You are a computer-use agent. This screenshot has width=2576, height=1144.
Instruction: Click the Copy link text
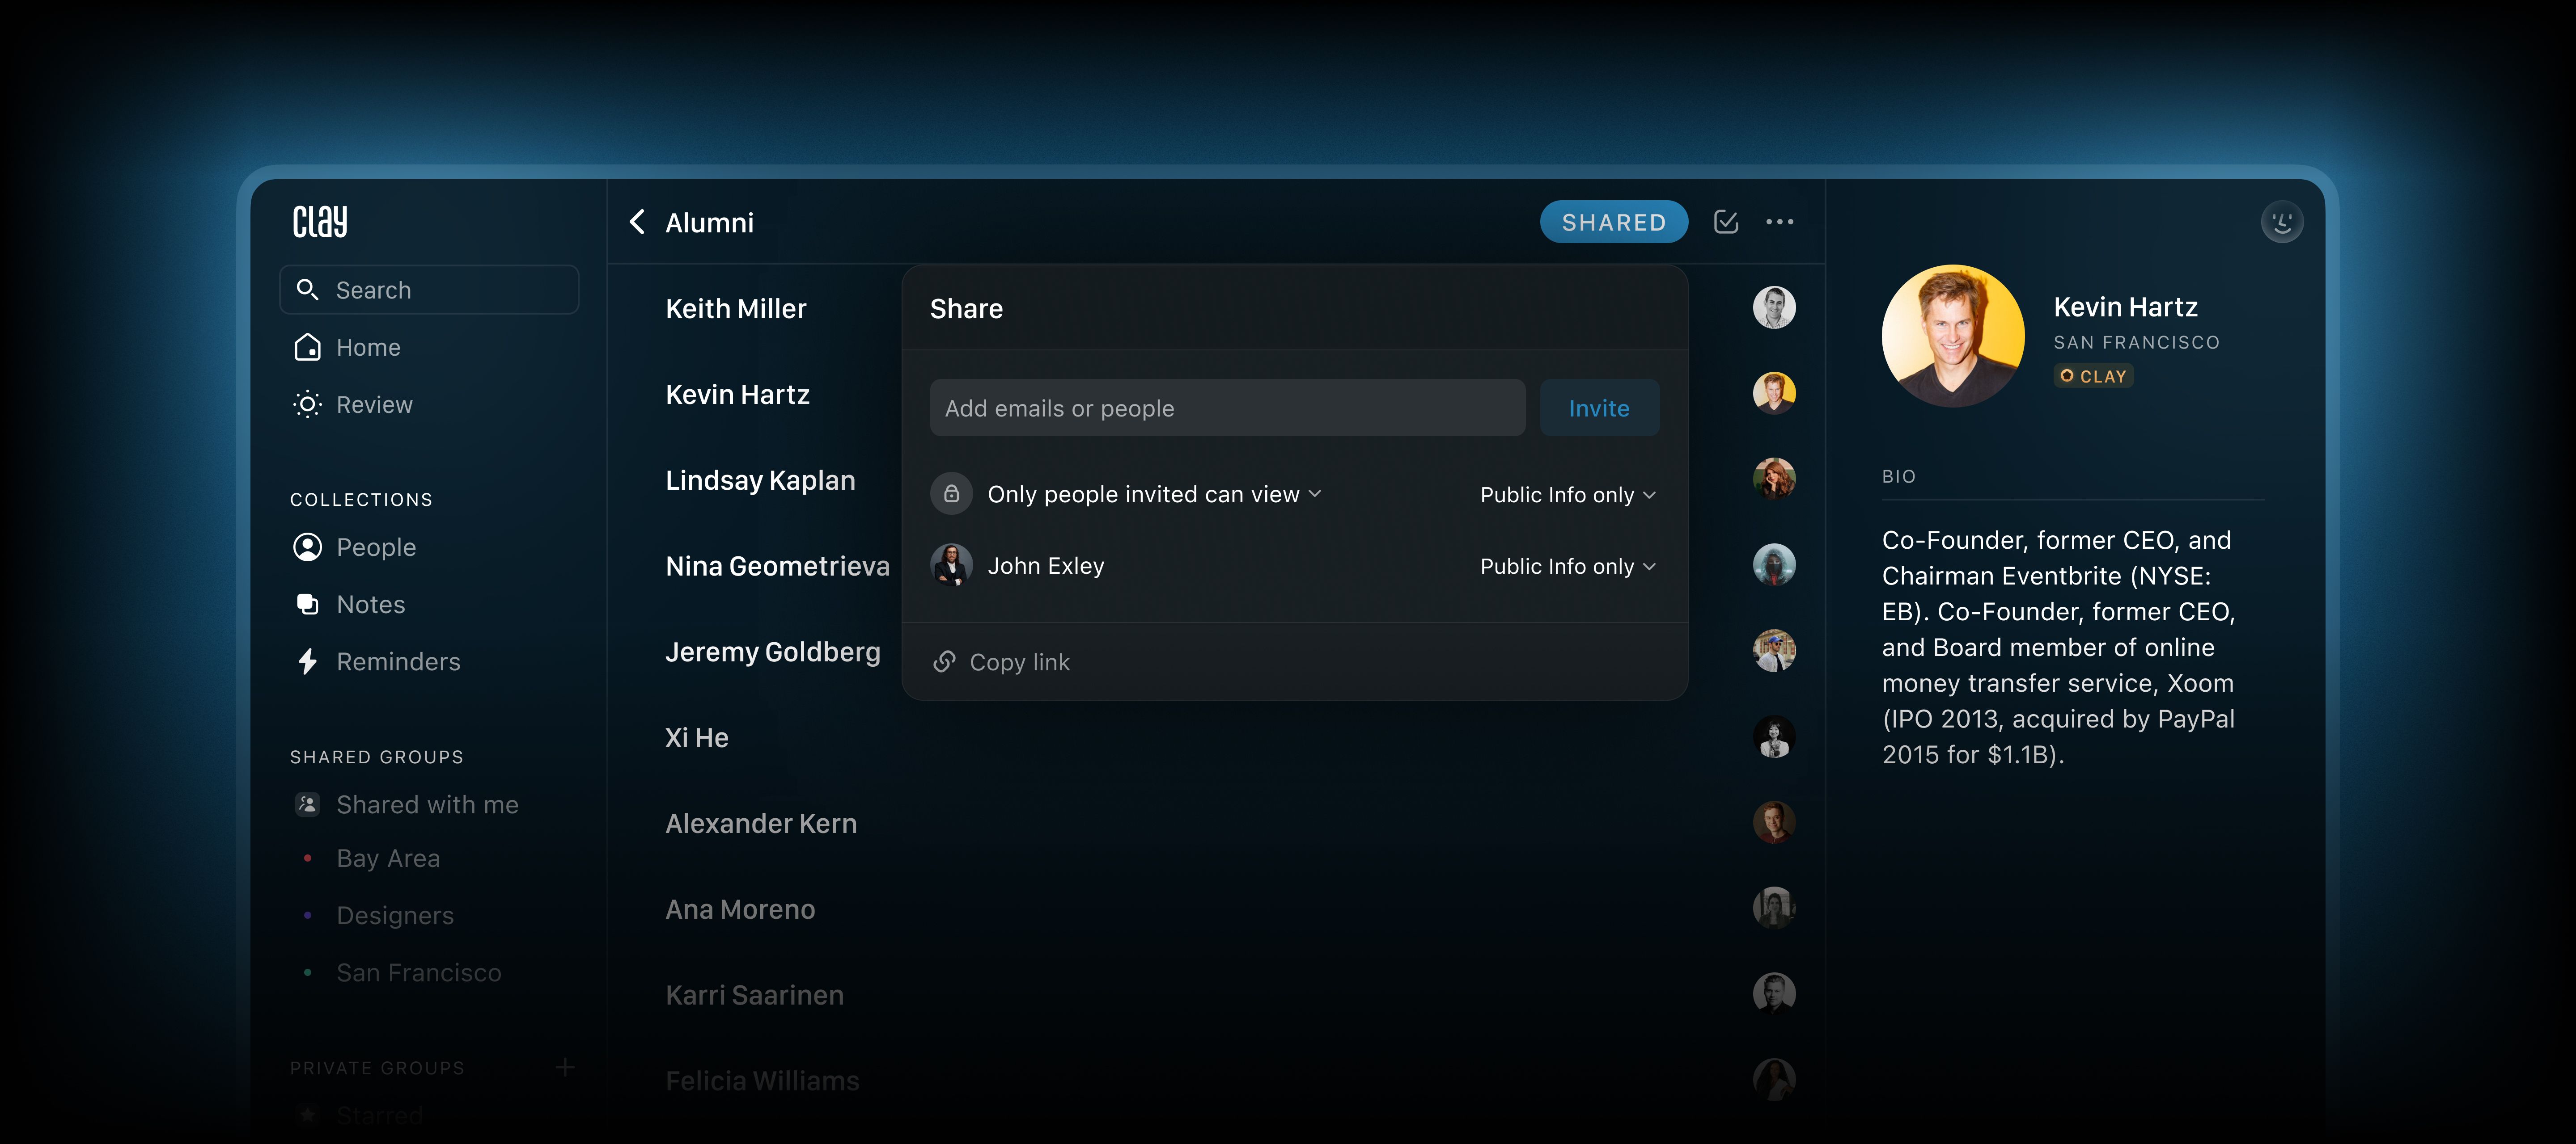(x=1019, y=661)
